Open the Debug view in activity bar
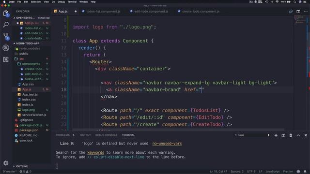310x174 pixels. coord(6,48)
